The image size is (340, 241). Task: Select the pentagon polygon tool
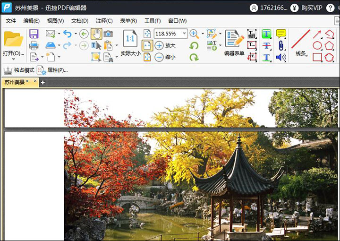click(x=329, y=45)
